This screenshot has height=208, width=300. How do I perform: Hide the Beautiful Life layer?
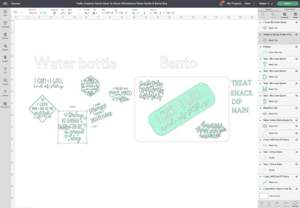[x=296, y=108]
